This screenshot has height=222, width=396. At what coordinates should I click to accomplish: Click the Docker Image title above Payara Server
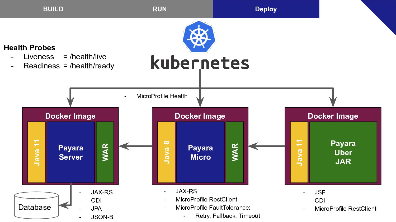click(70, 116)
